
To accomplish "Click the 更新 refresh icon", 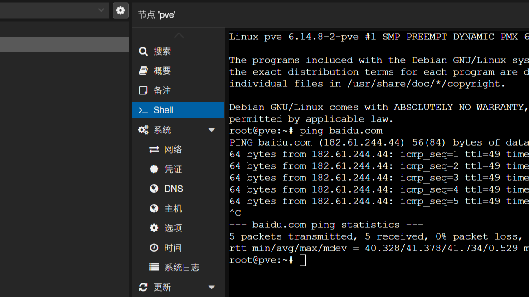I will click(143, 287).
